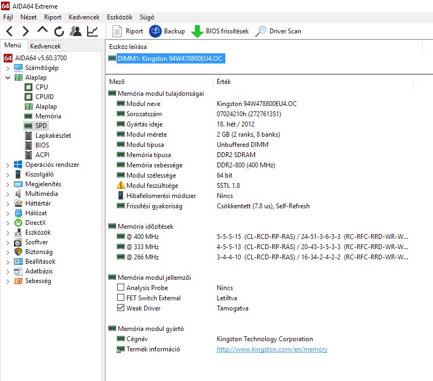Expand the DirectX tree node
The image size is (433, 381).
(x=8, y=223)
